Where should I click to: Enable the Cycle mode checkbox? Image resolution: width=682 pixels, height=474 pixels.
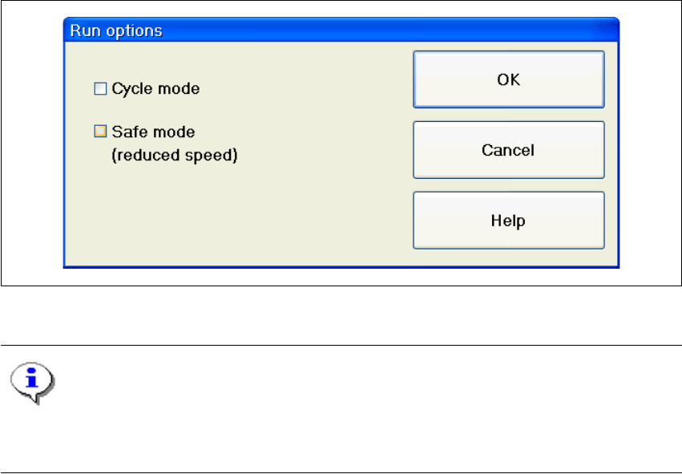tap(100, 89)
